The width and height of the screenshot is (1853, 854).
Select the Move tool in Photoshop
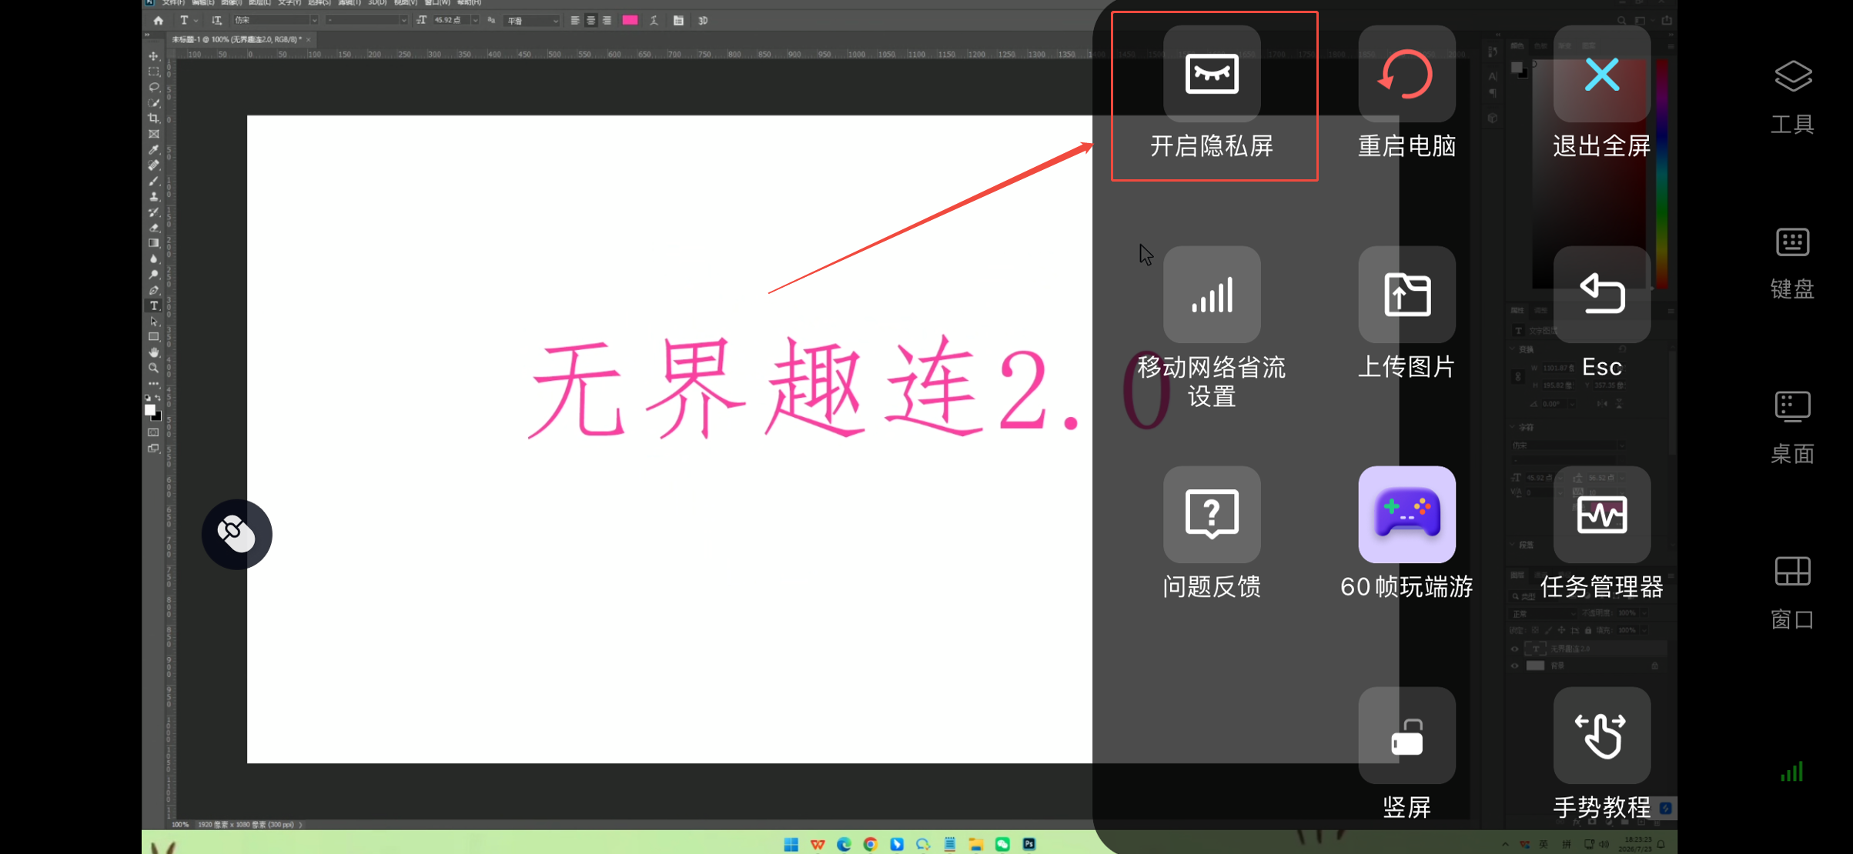click(154, 56)
